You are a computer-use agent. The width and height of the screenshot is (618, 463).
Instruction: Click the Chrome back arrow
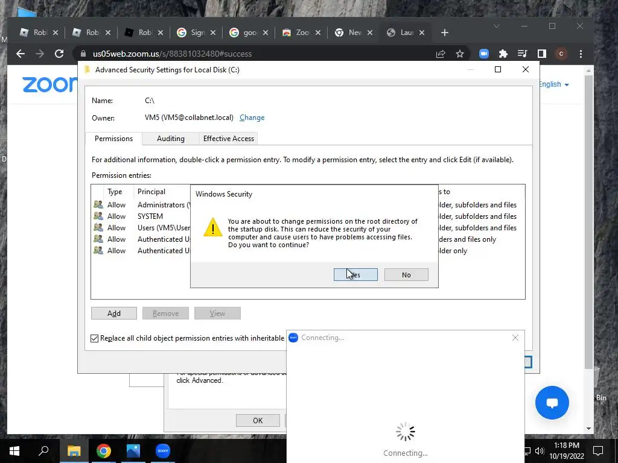[21, 54]
